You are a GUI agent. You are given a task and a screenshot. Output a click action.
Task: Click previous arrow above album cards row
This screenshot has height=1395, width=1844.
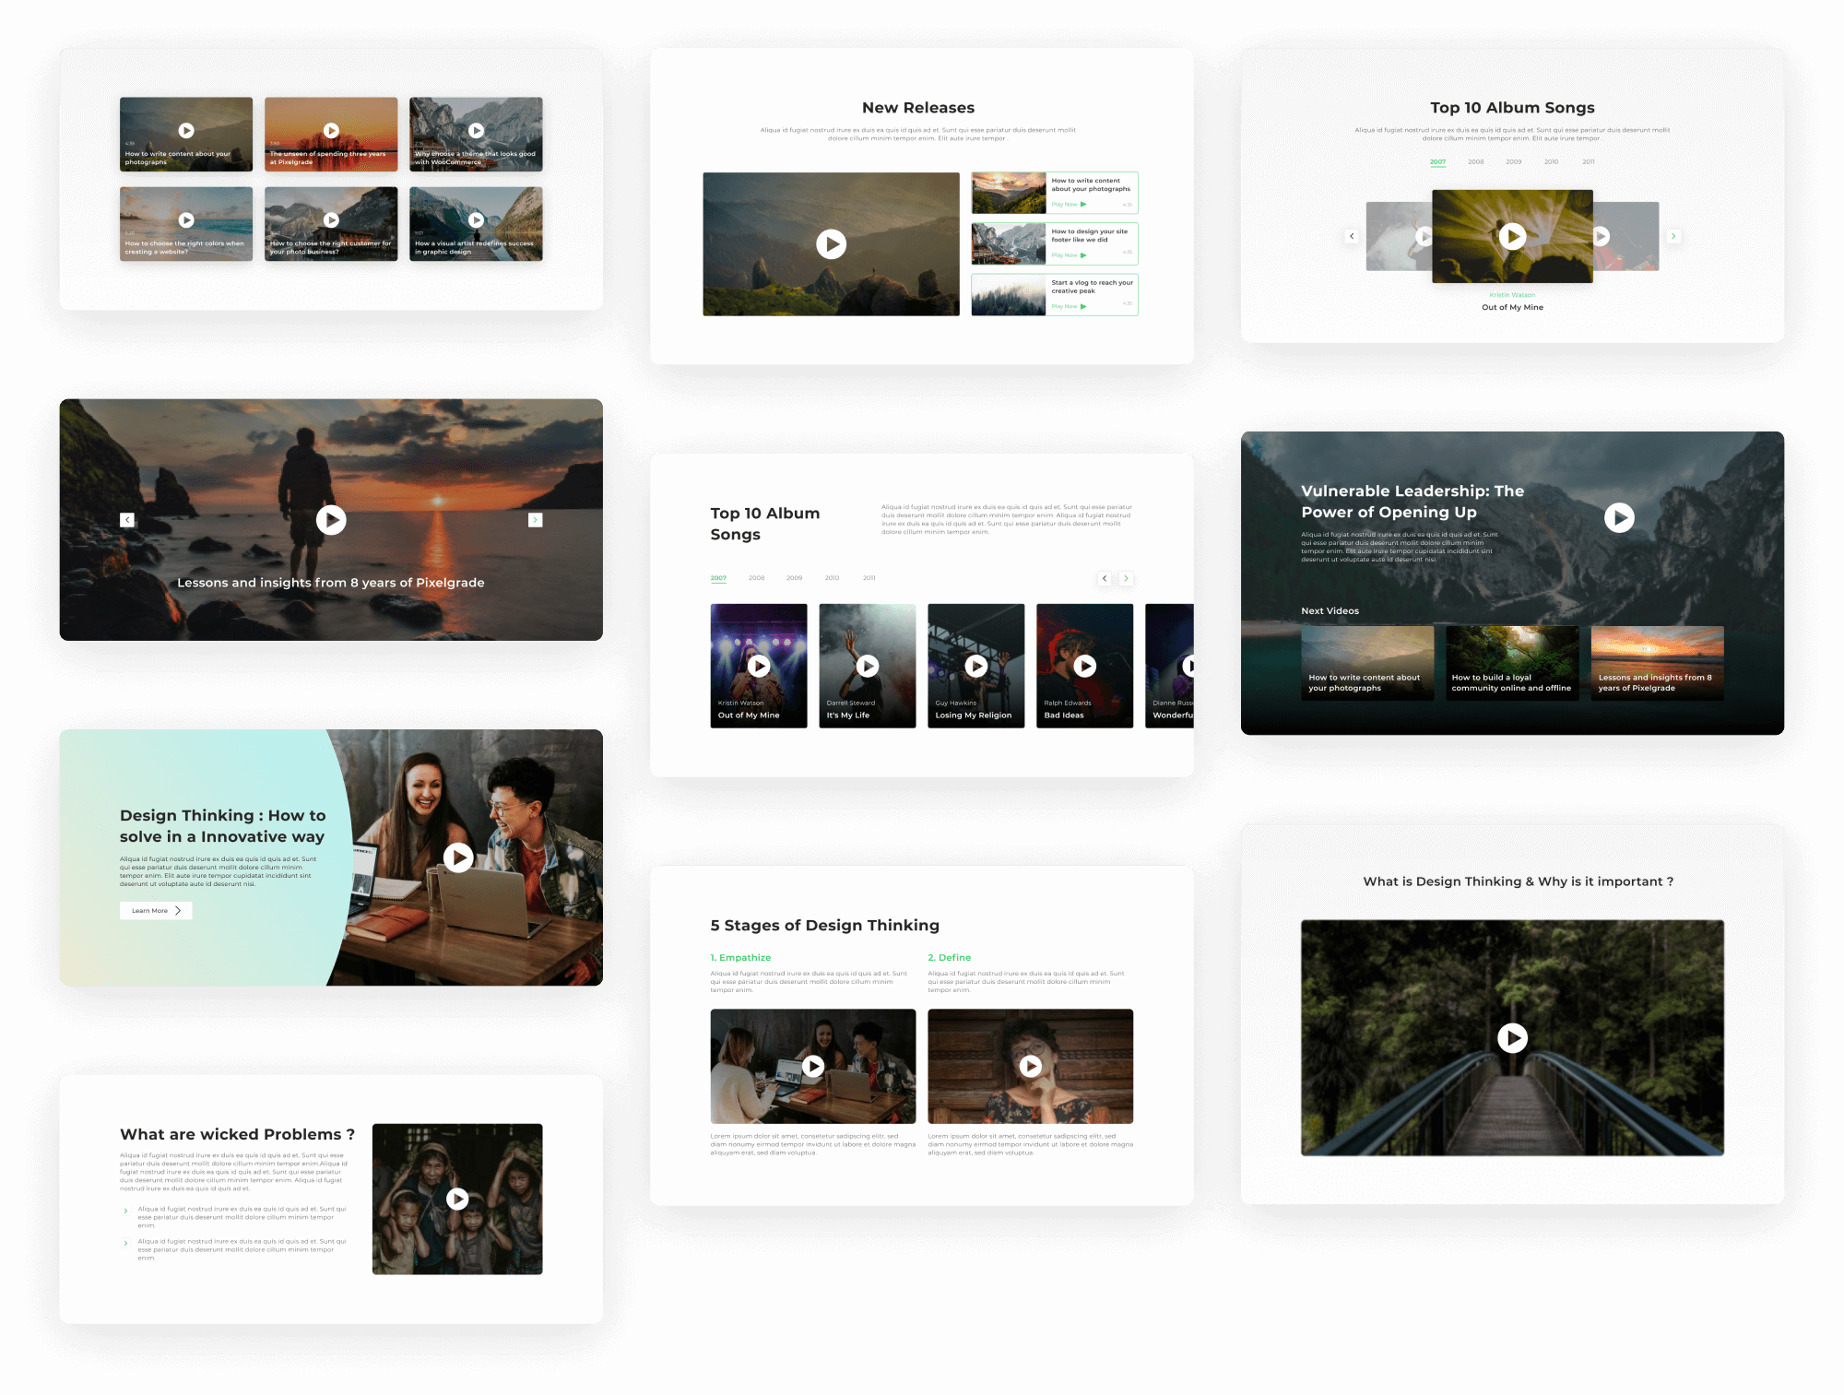(x=1105, y=578)
